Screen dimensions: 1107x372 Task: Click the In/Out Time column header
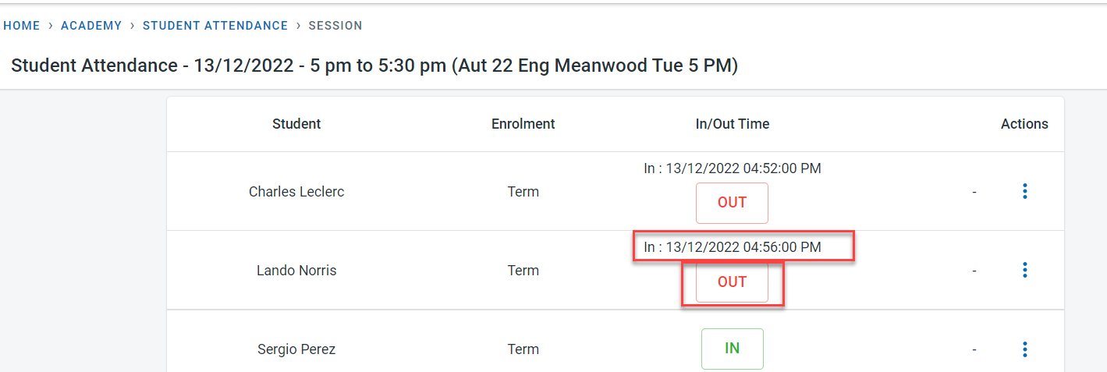[732, 124]
